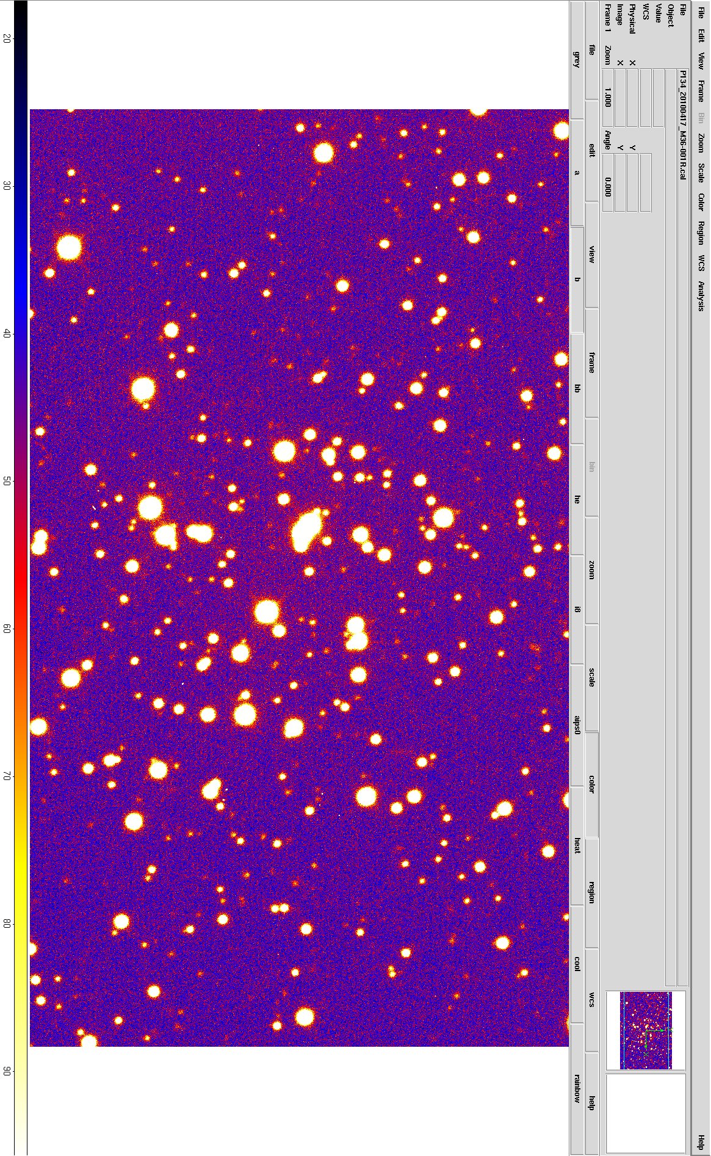
Task: Click the 'Physical' label in info panel
Action: (633, 19)
